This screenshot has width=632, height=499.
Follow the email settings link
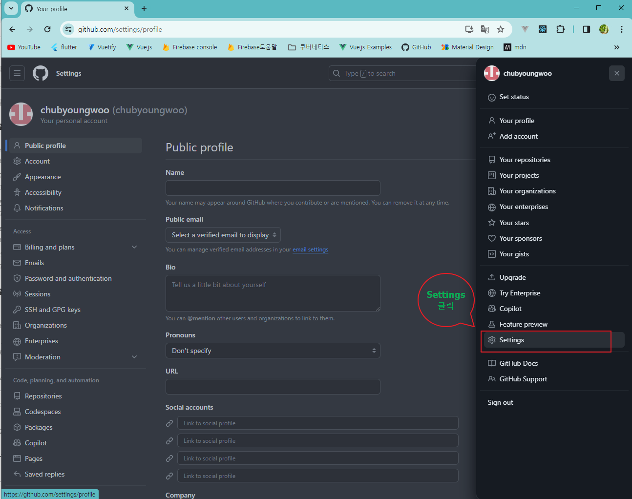click(x=311, y=249)
